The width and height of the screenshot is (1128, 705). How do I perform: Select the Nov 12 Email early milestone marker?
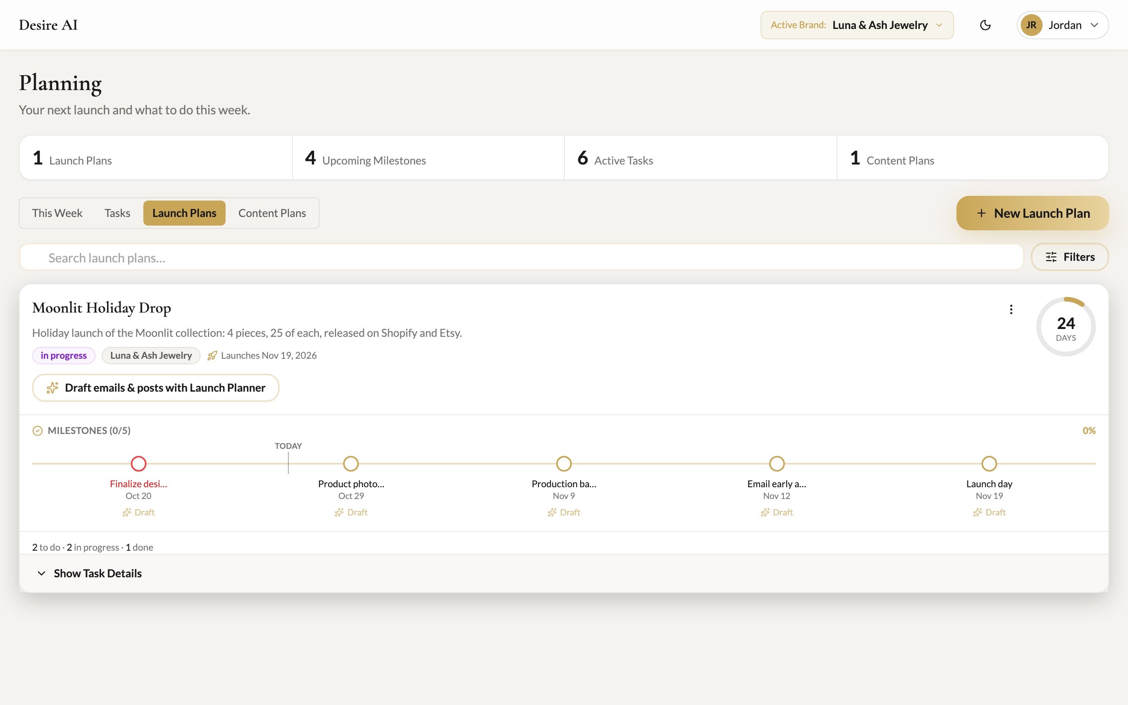(777, 464)
